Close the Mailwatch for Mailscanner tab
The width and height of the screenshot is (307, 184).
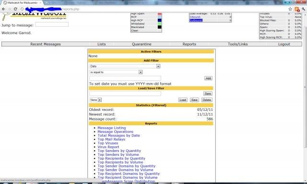40,3
